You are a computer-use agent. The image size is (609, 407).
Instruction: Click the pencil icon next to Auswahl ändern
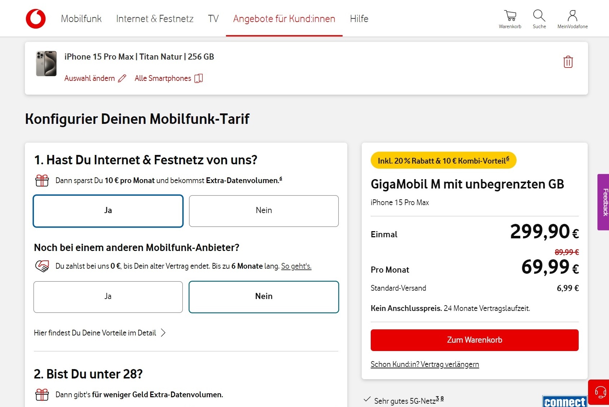pyautogui.click(x=122, y=78)
